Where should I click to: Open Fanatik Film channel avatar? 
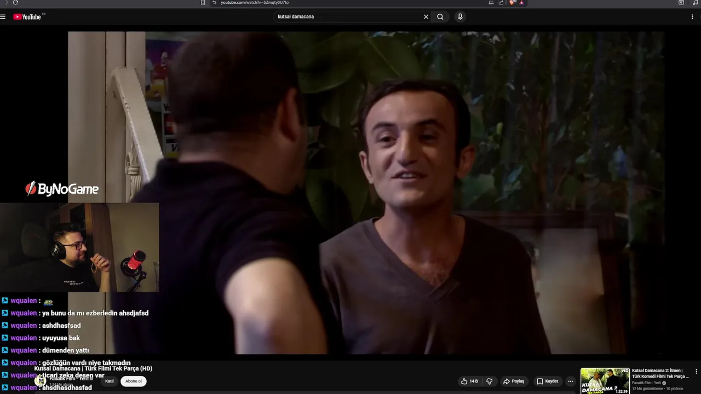coord(40,381)
